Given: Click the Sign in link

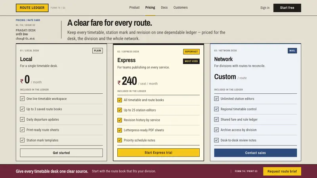Looking at the screenshot, I should pyautogui.click(x=265, y=8).
